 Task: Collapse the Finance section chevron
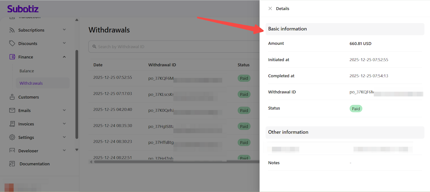pyautogui.click(x=64, y=57)
